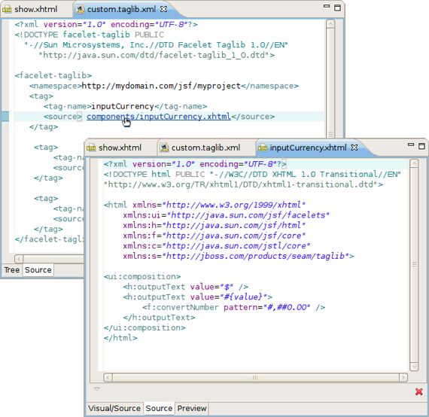The width and height of the screenshot is (429, 417).
Task: Open components/inputCurrency.xhtml hyperlink
Action: [159, 117]
